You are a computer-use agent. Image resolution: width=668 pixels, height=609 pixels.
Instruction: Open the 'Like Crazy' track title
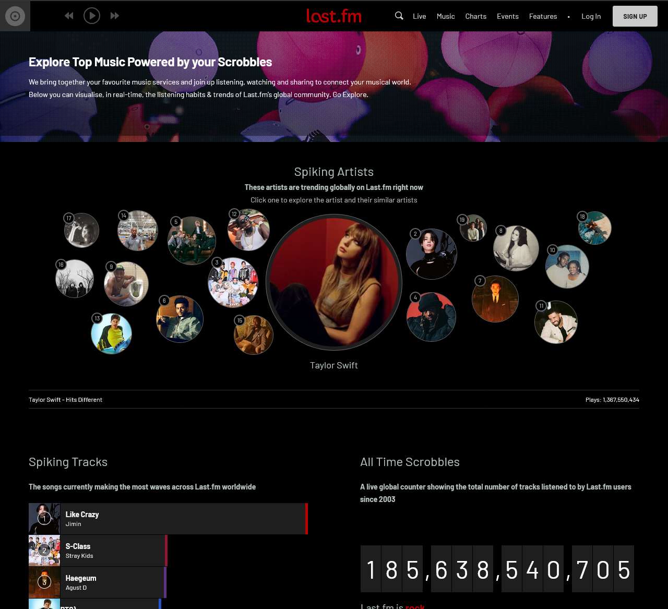[x=82, y=515]
